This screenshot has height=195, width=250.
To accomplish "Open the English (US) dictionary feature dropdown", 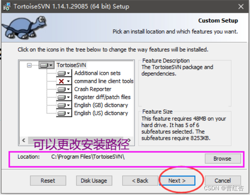I will [x=64, y=113].
